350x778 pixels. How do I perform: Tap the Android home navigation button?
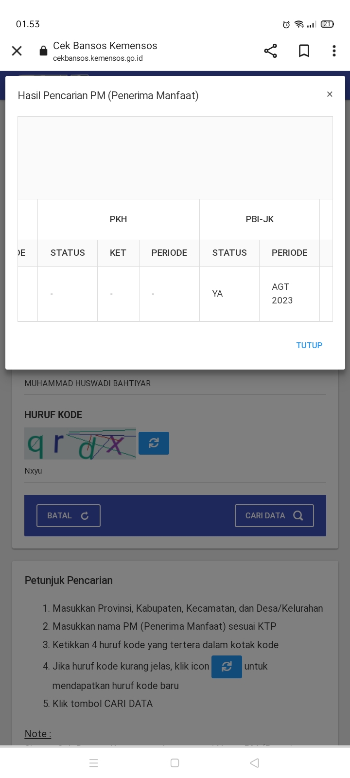point(175,763)
